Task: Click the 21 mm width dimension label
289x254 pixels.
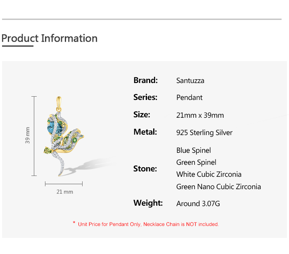Action: [x=65, y=192]
